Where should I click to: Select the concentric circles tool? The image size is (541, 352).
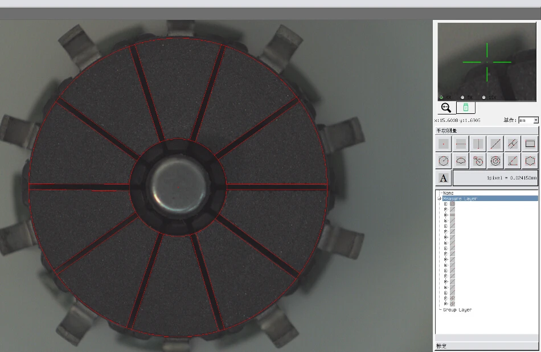pyautogui.click(x=495, y=161)
